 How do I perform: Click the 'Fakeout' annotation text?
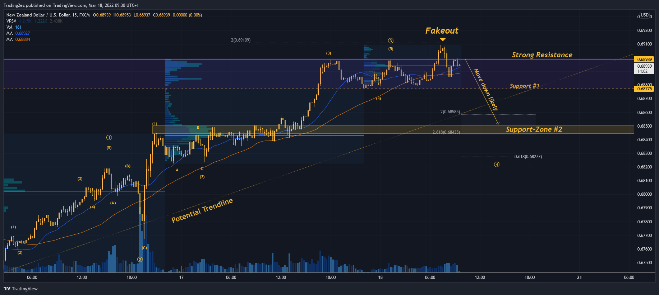[442, 31]
